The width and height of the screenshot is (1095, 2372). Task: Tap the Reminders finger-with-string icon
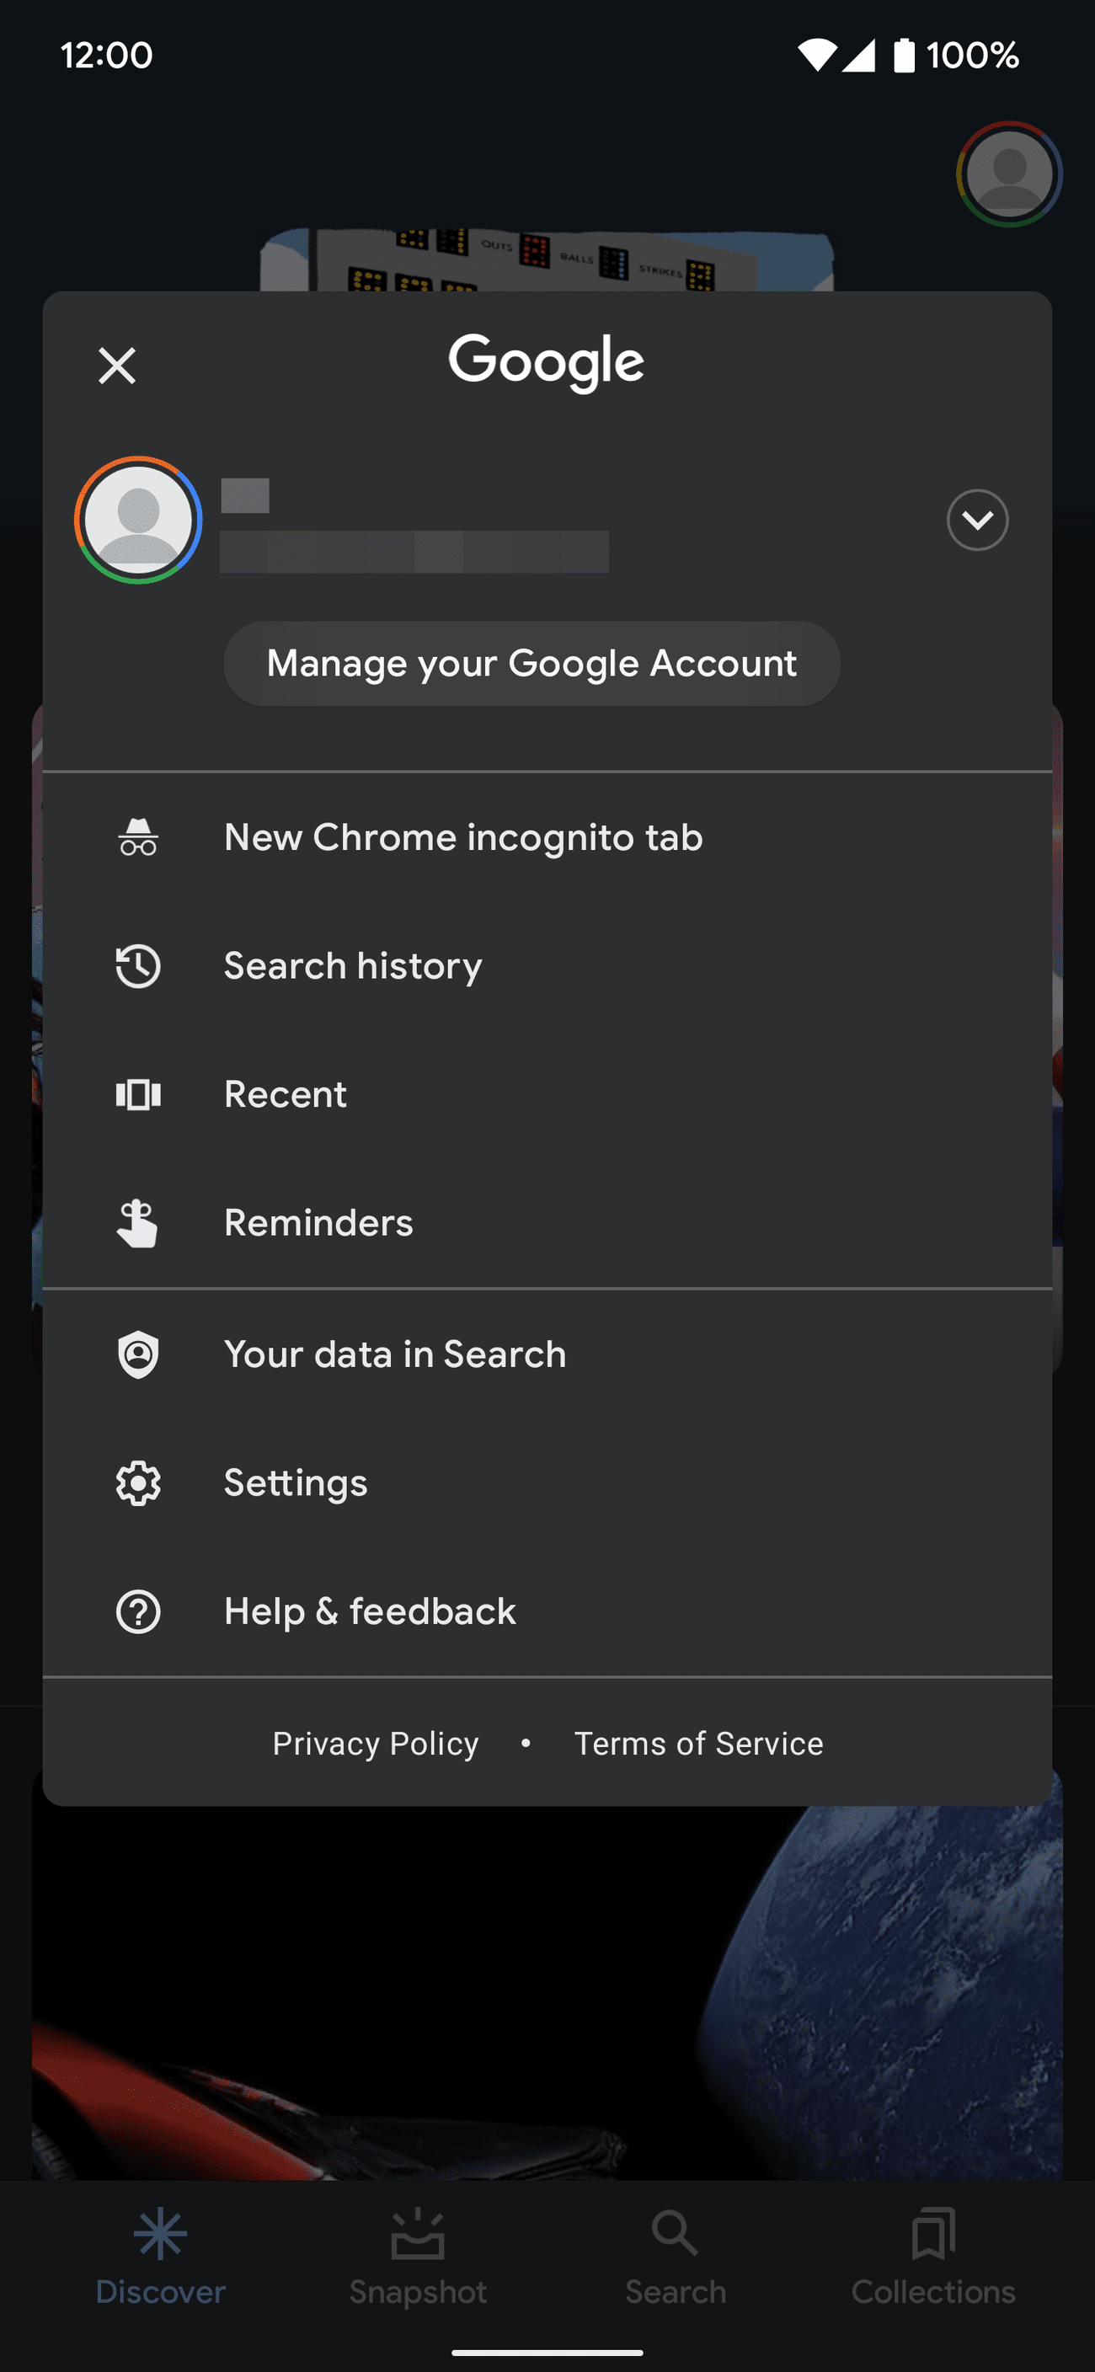click(138, 1223)
